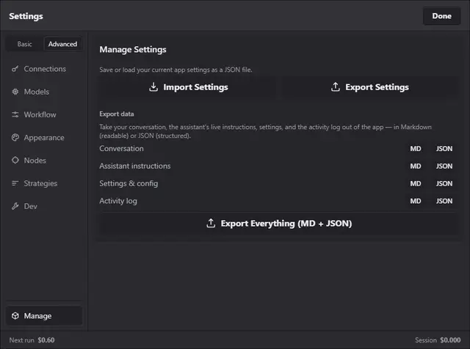Viewport: 470px width, 349px height.
Task: Click the Connections key icon in sidebar
Action: point(15,69)
